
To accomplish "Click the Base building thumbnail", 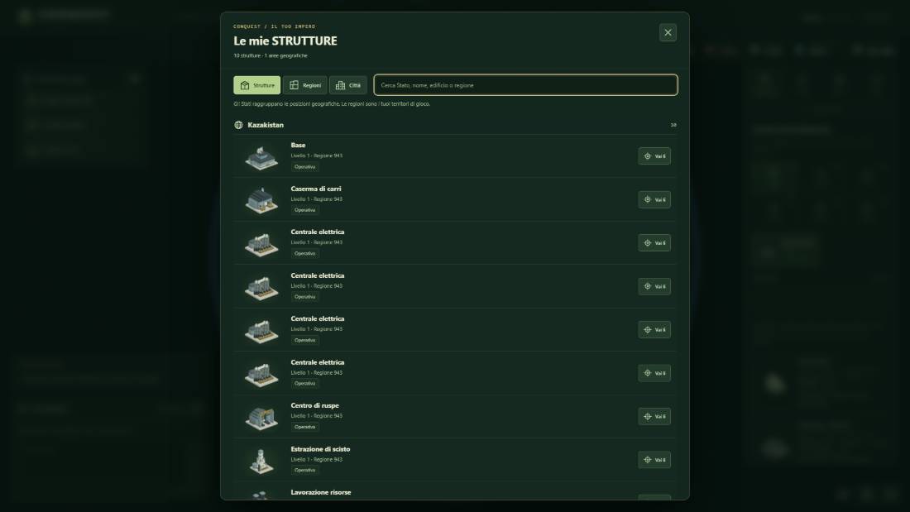I will tap(261, 157).
